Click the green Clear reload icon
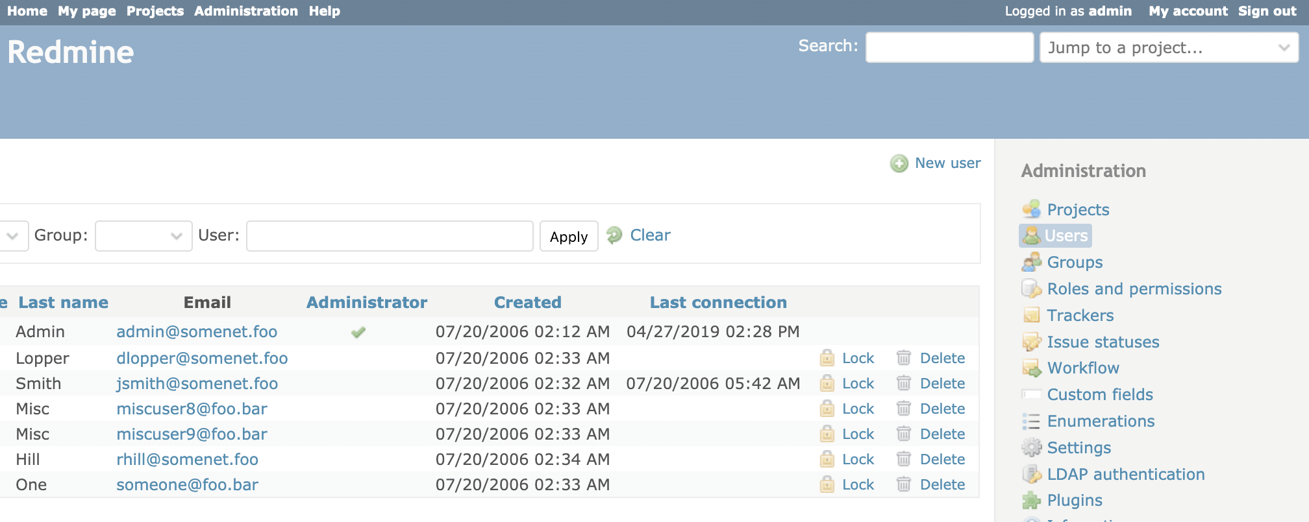1309x522 pixels. click(614, 235)
